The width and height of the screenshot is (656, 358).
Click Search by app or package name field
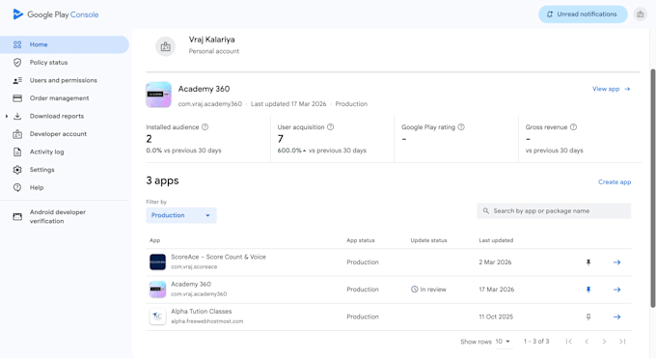tap(554, 211)
